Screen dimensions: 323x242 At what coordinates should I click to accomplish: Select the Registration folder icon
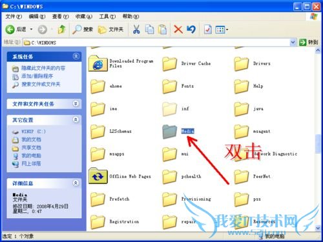point(98,222)
